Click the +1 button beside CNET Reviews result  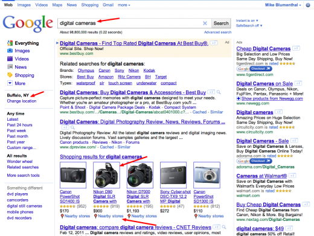[217, 227]
